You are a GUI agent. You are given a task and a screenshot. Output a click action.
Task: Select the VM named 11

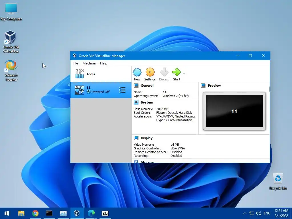click(101, 90)
